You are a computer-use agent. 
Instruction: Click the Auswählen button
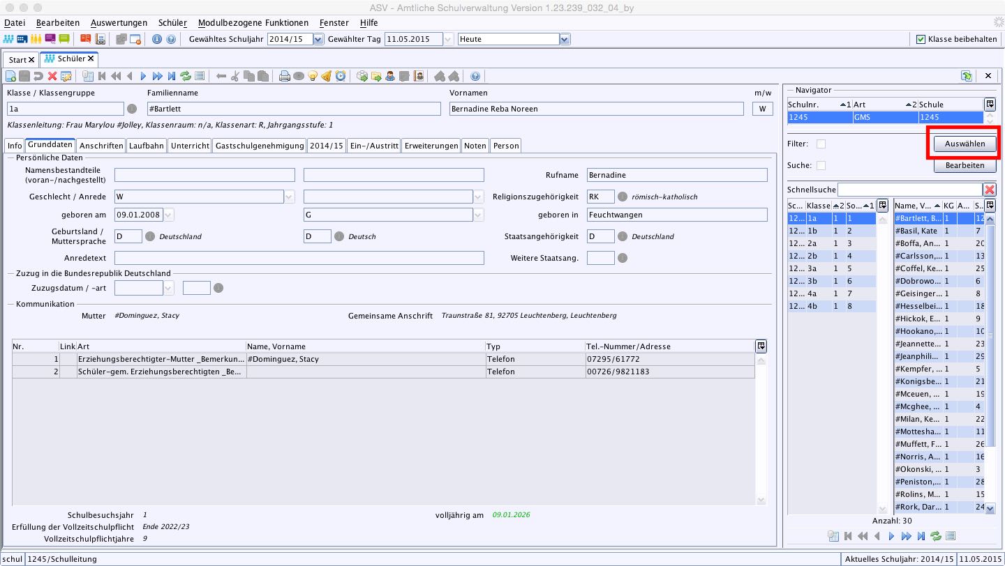click(965, 144)
